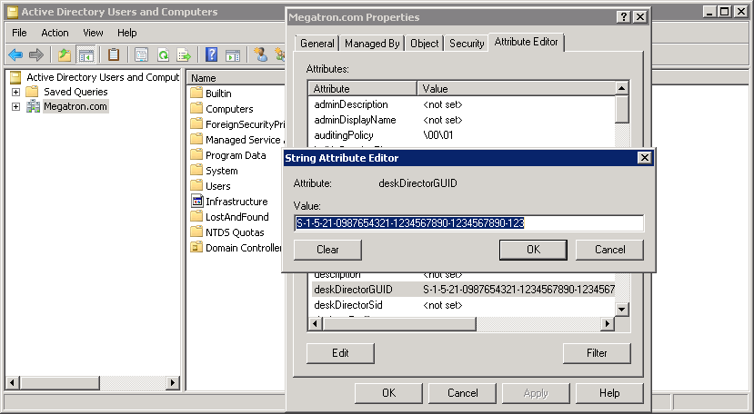Click the Export List icon in toolbar

coord(184,54)
